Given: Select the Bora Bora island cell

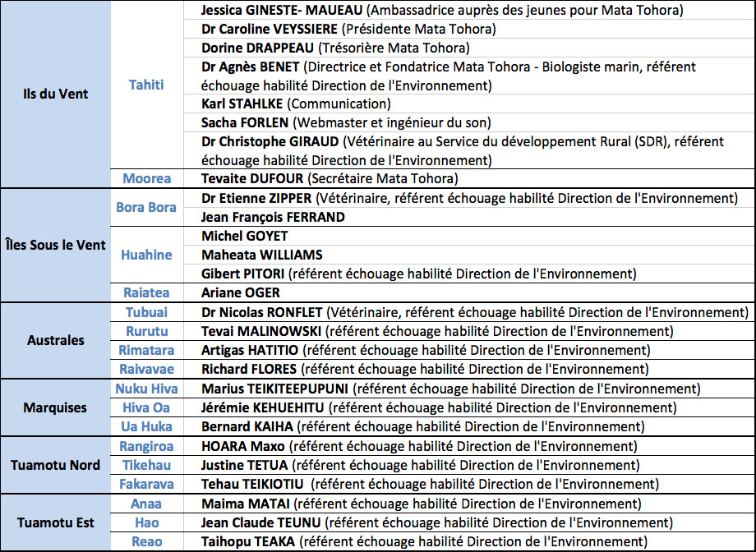Looking at the screenshot, I should tap(146, 207).
